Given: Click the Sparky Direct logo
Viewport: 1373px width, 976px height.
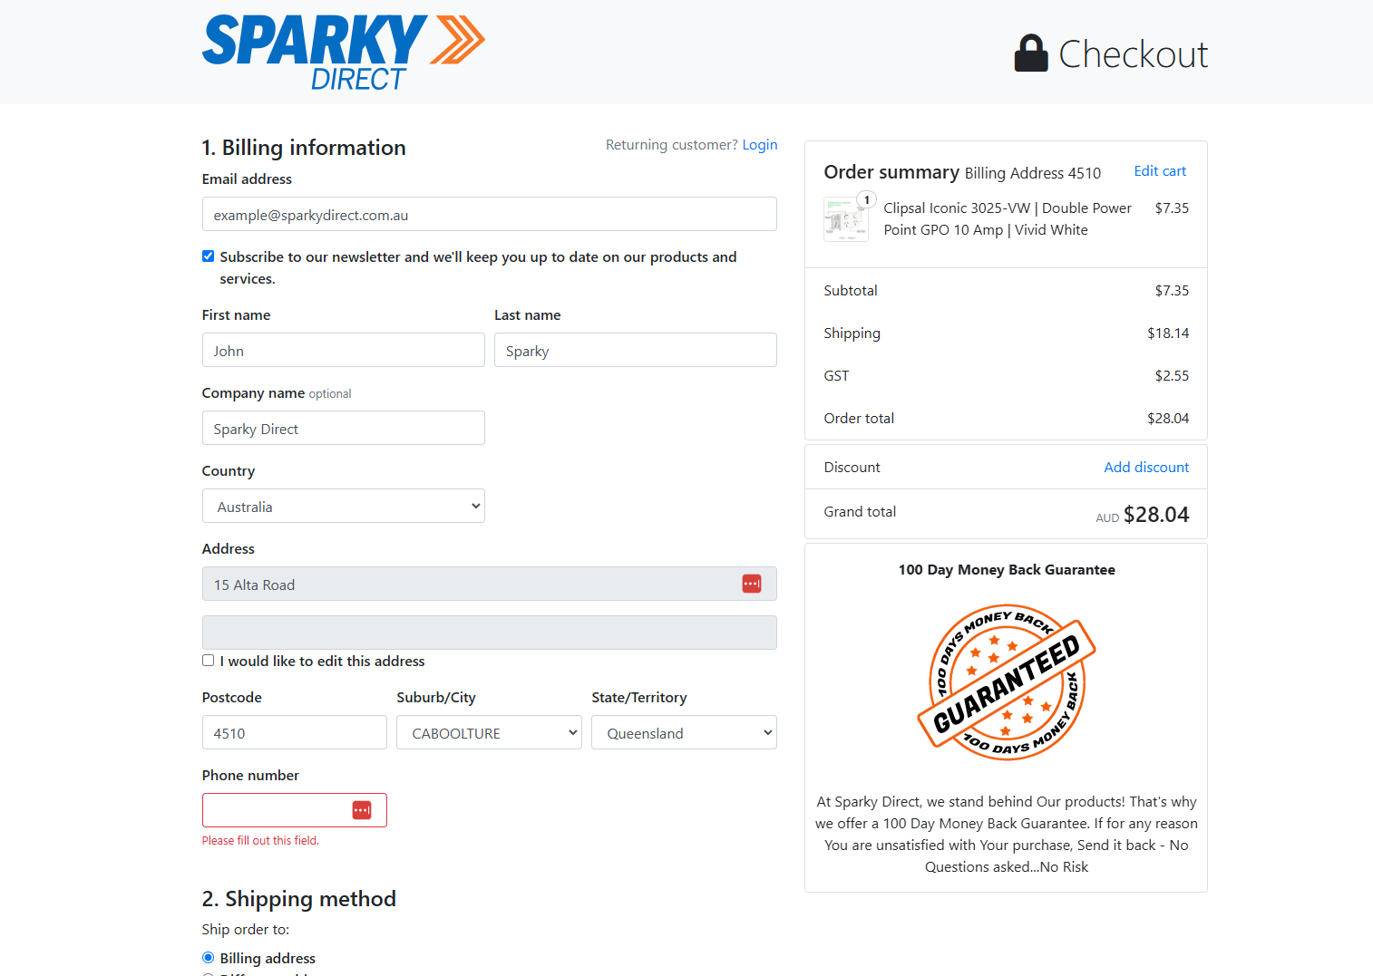Looking at the screenshot, I should pos(344,53).
